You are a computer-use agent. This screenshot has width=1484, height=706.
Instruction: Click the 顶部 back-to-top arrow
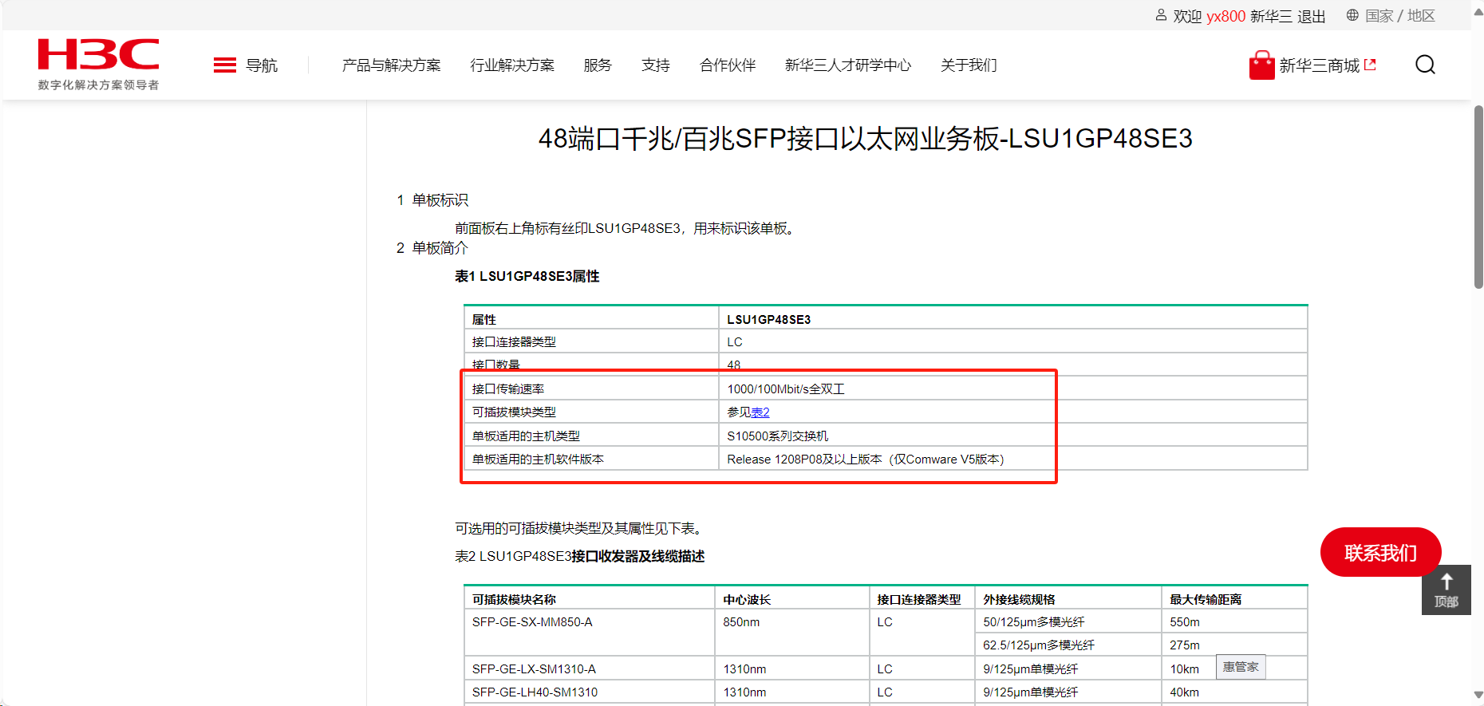click(x=1447, y=590)
